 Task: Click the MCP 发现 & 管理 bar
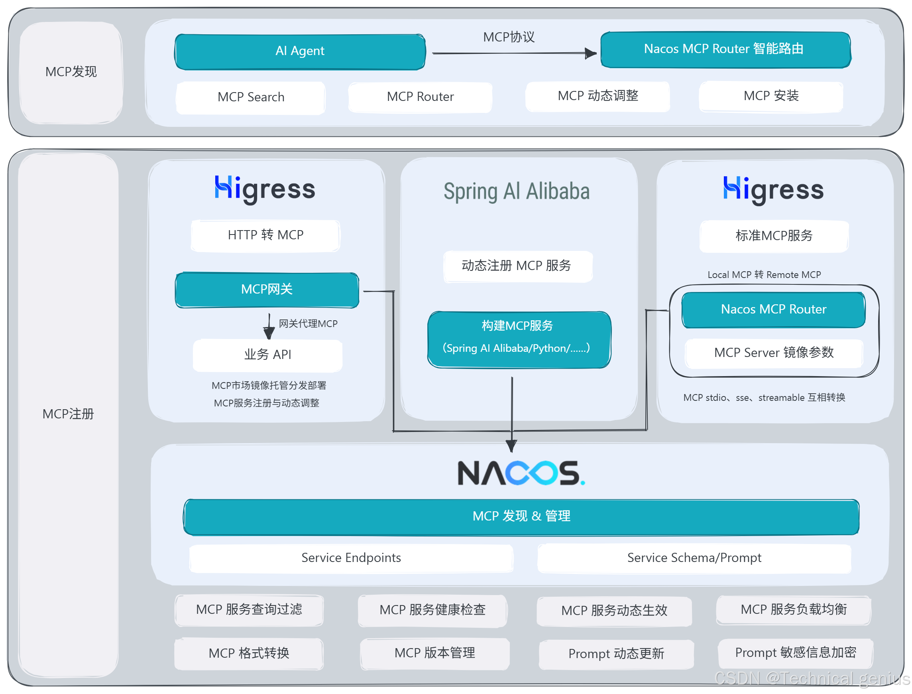tap(521, 517)
